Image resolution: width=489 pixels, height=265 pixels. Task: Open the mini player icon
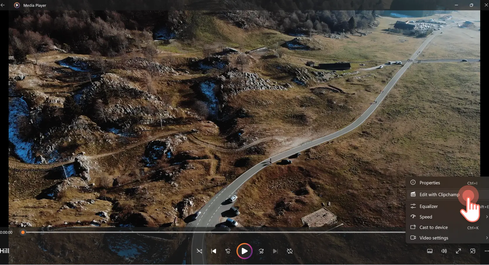click(473, 251)
